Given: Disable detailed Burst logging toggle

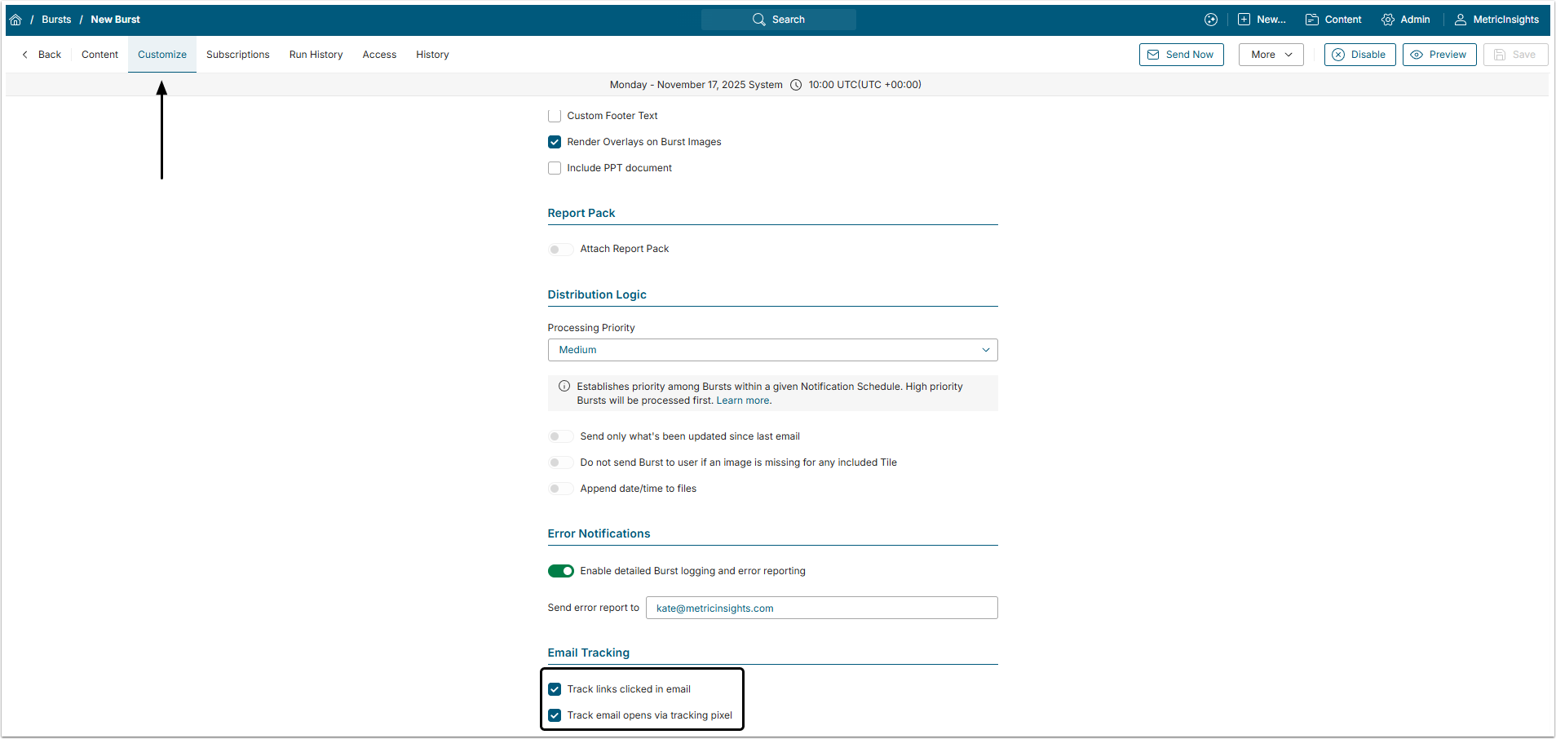Looking at the screenshot, I should tap(560, 571).
